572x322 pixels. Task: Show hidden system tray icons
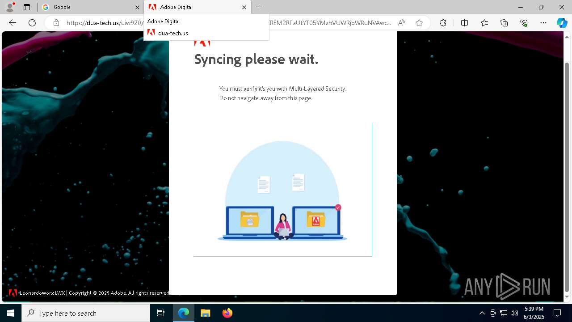click(482, 313)
